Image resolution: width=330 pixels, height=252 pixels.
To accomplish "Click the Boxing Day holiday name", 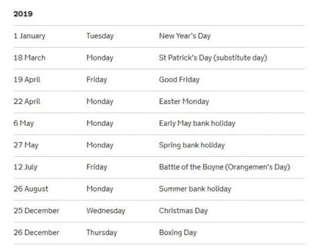I will pos(177,233).
